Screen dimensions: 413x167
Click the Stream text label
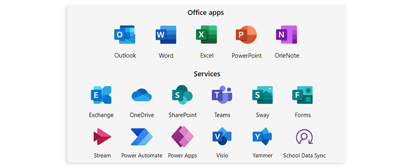pos(102,155)
